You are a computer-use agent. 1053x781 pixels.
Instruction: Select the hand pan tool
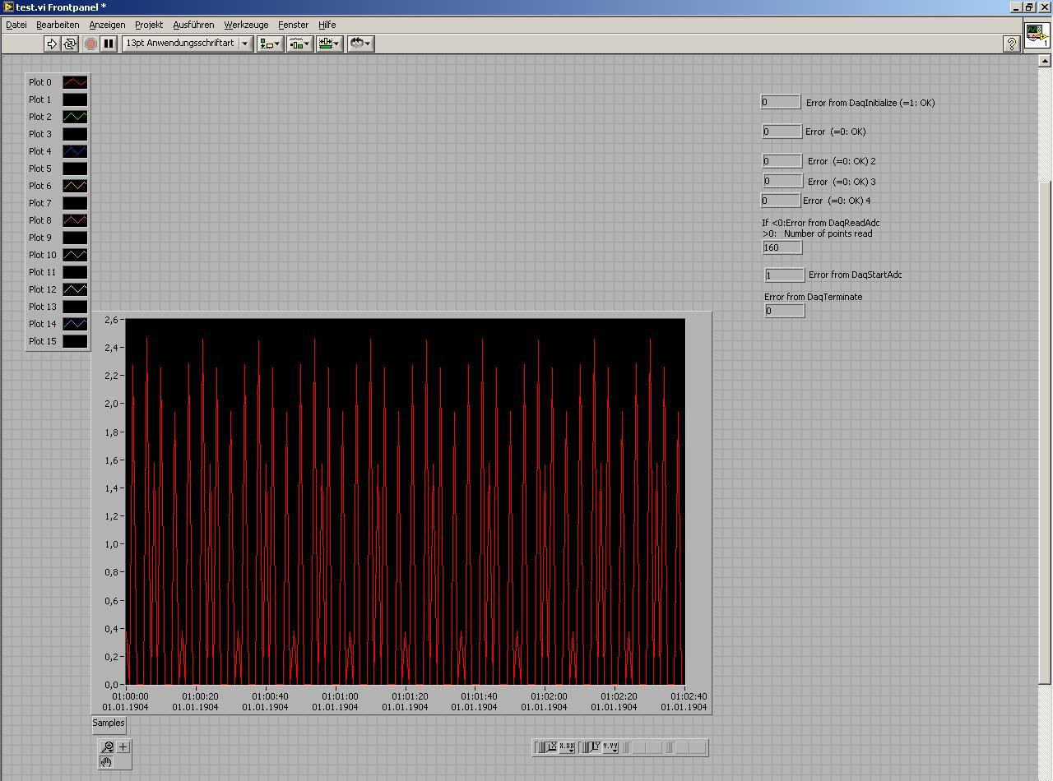tap(107, 762)
